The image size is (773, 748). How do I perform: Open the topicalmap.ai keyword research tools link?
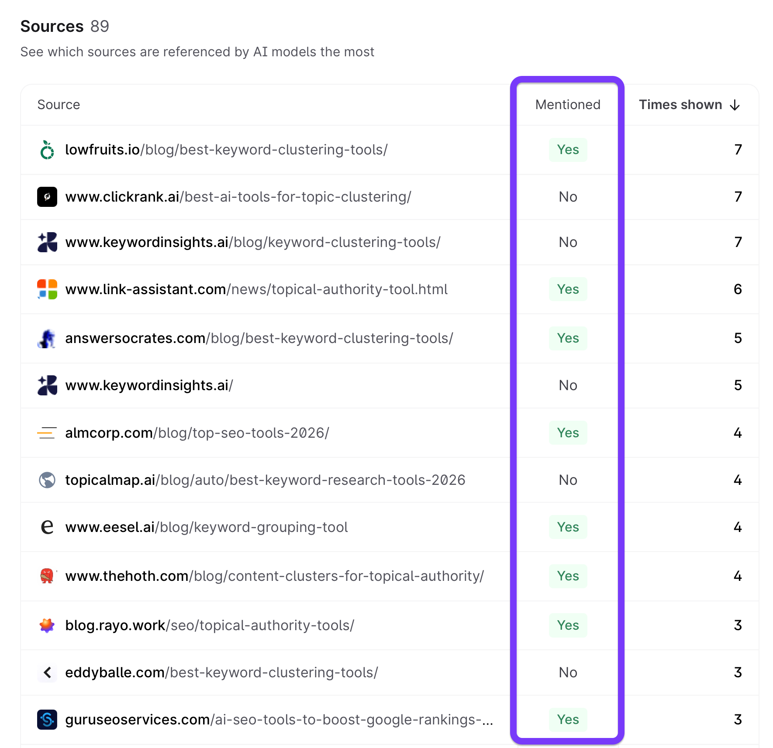pos(265,480)
